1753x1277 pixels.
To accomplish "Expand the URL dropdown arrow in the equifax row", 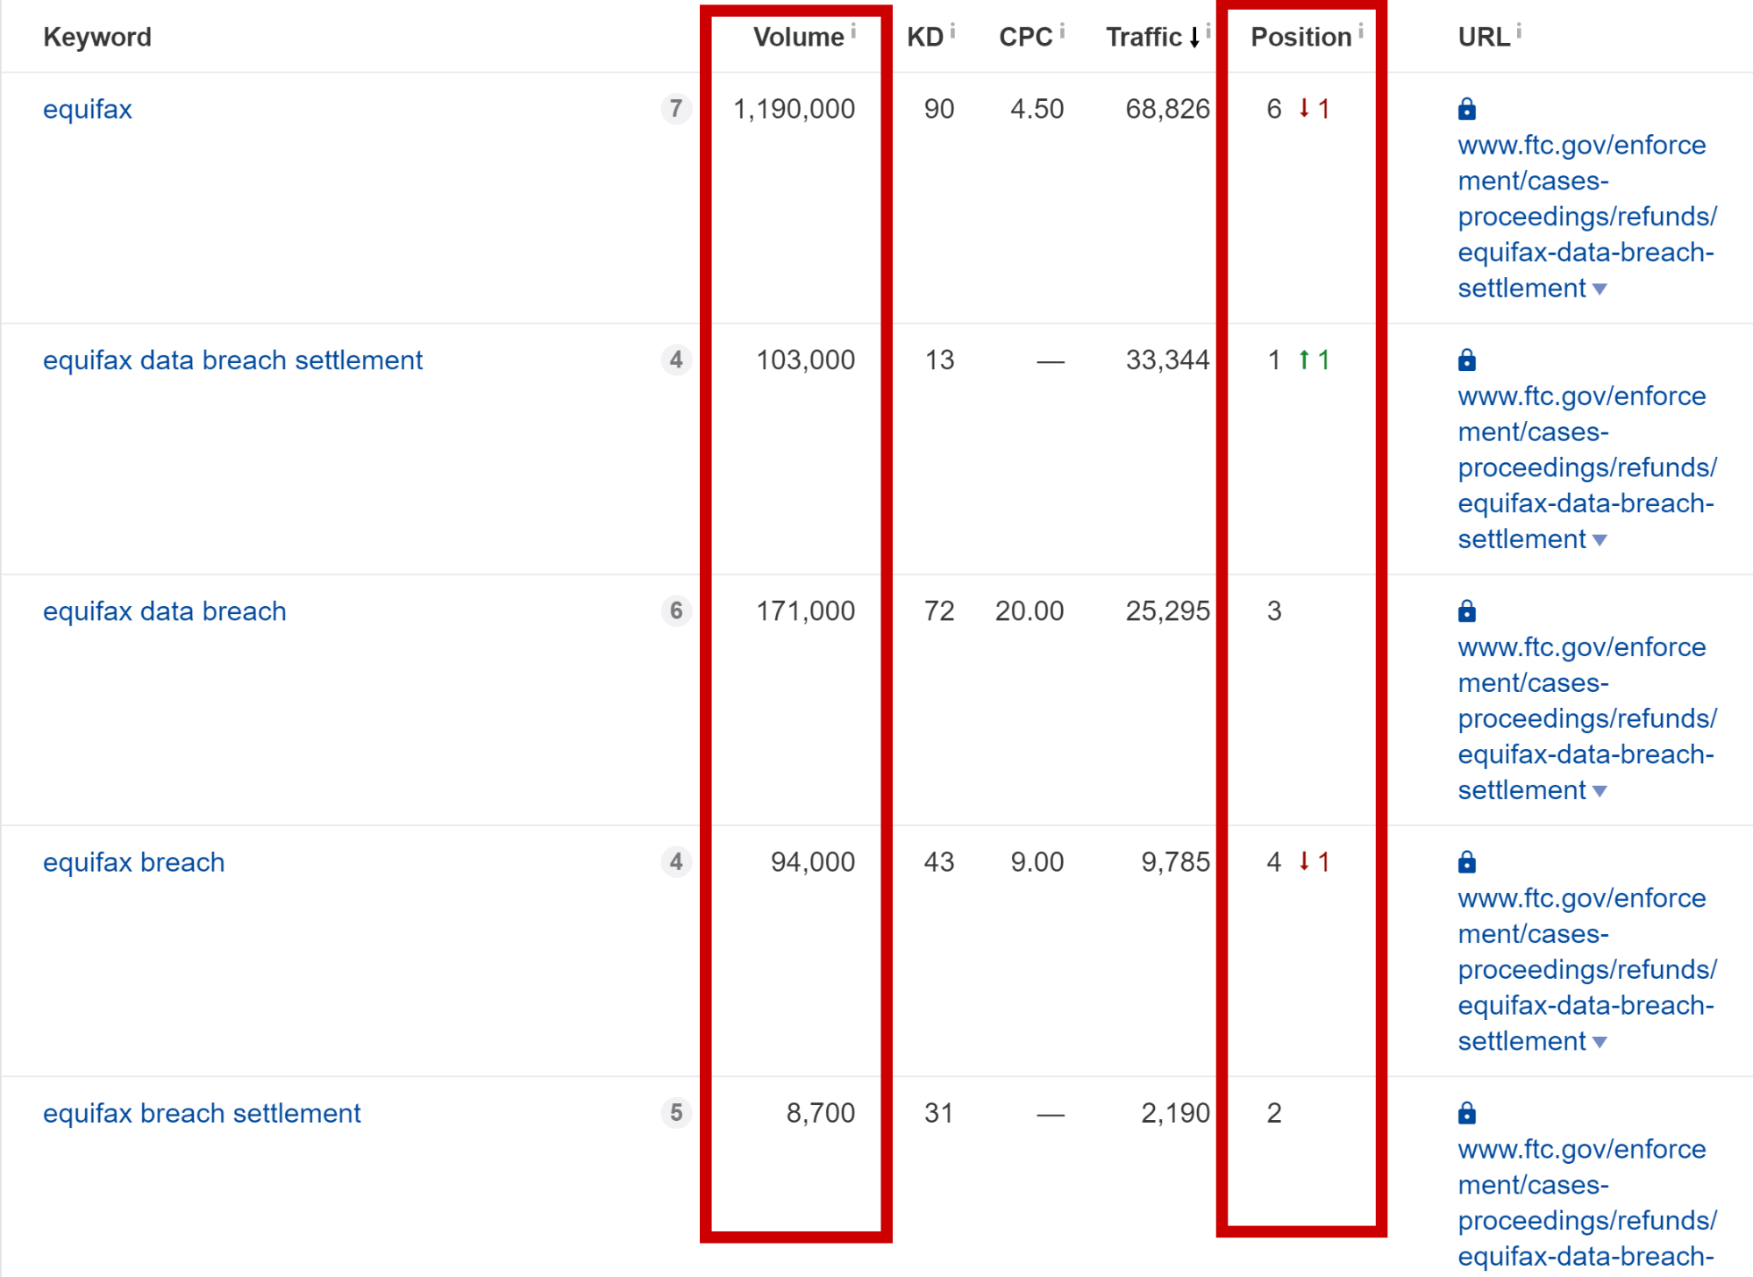I will tap(1601, 289).
